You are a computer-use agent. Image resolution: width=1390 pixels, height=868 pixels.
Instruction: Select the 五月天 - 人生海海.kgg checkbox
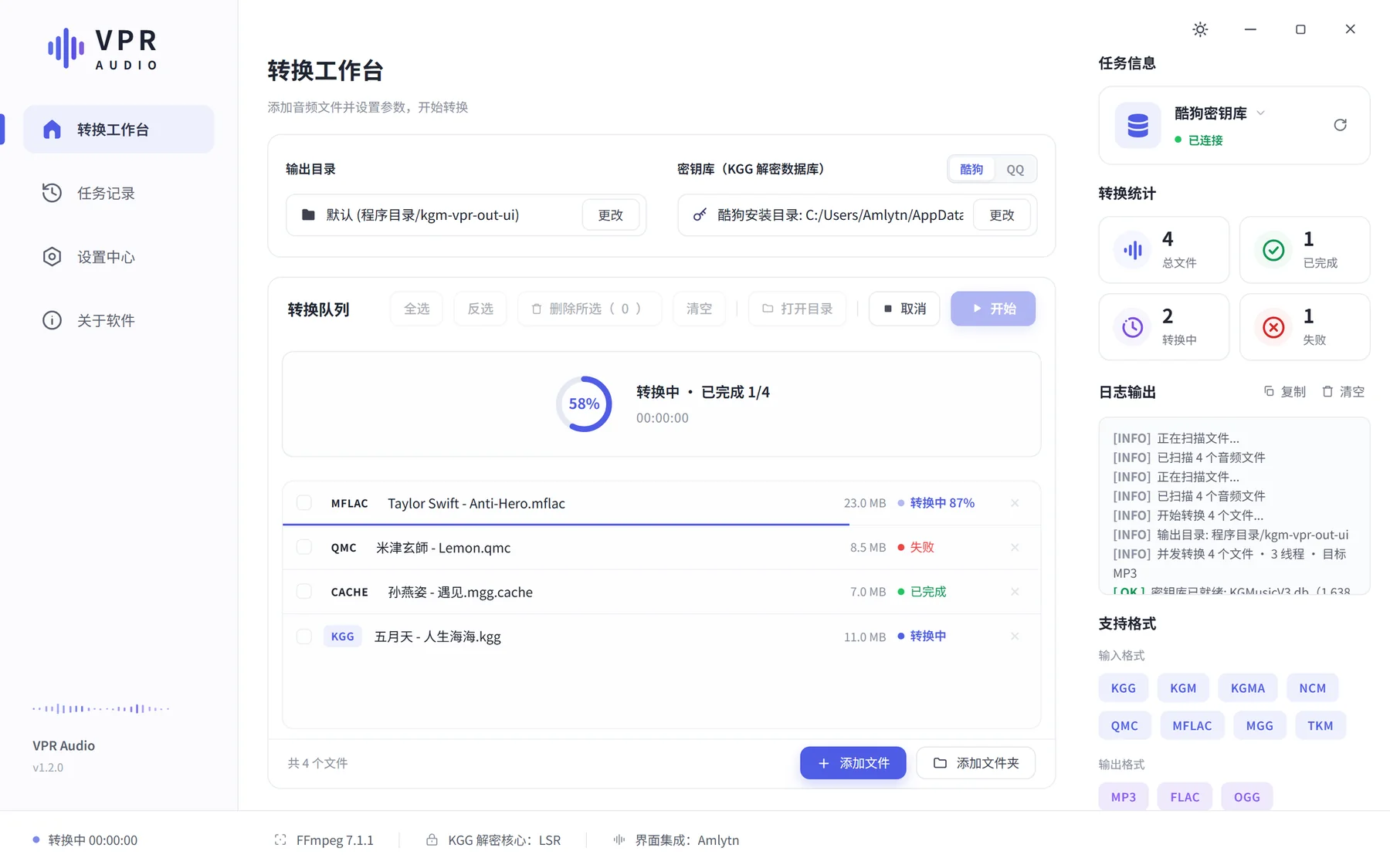coord(304,637)
